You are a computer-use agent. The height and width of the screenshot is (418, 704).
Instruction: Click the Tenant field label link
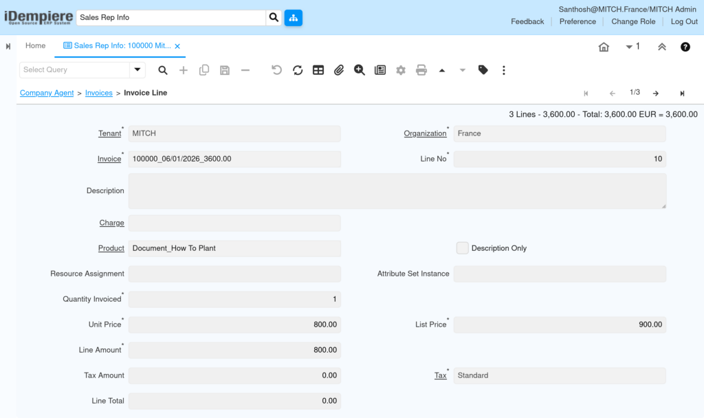click(109, 133)
